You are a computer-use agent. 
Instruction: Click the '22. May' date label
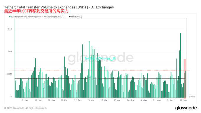[x=157, y=100]
